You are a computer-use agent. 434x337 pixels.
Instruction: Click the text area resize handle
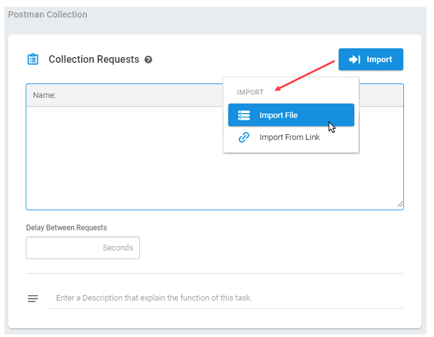[x=400, y=204]
